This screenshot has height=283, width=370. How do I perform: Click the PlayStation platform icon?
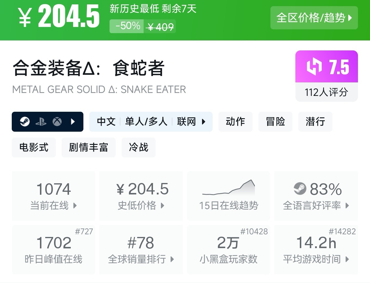pyautogui.click(x=41, y=122)
